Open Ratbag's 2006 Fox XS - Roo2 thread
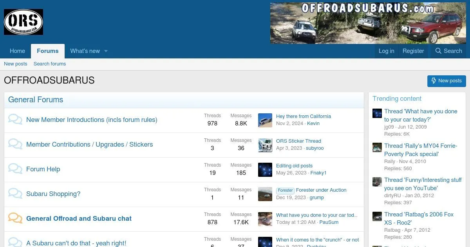Image resolution: width=470 pixels, height=247 pixels. tap(419, 219)
